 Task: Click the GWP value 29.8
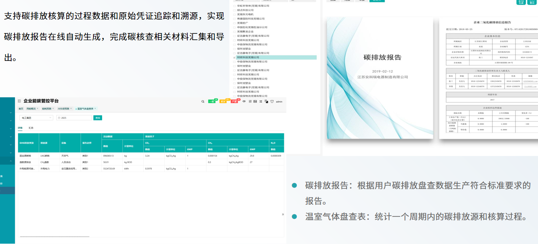tap(252, 156)
